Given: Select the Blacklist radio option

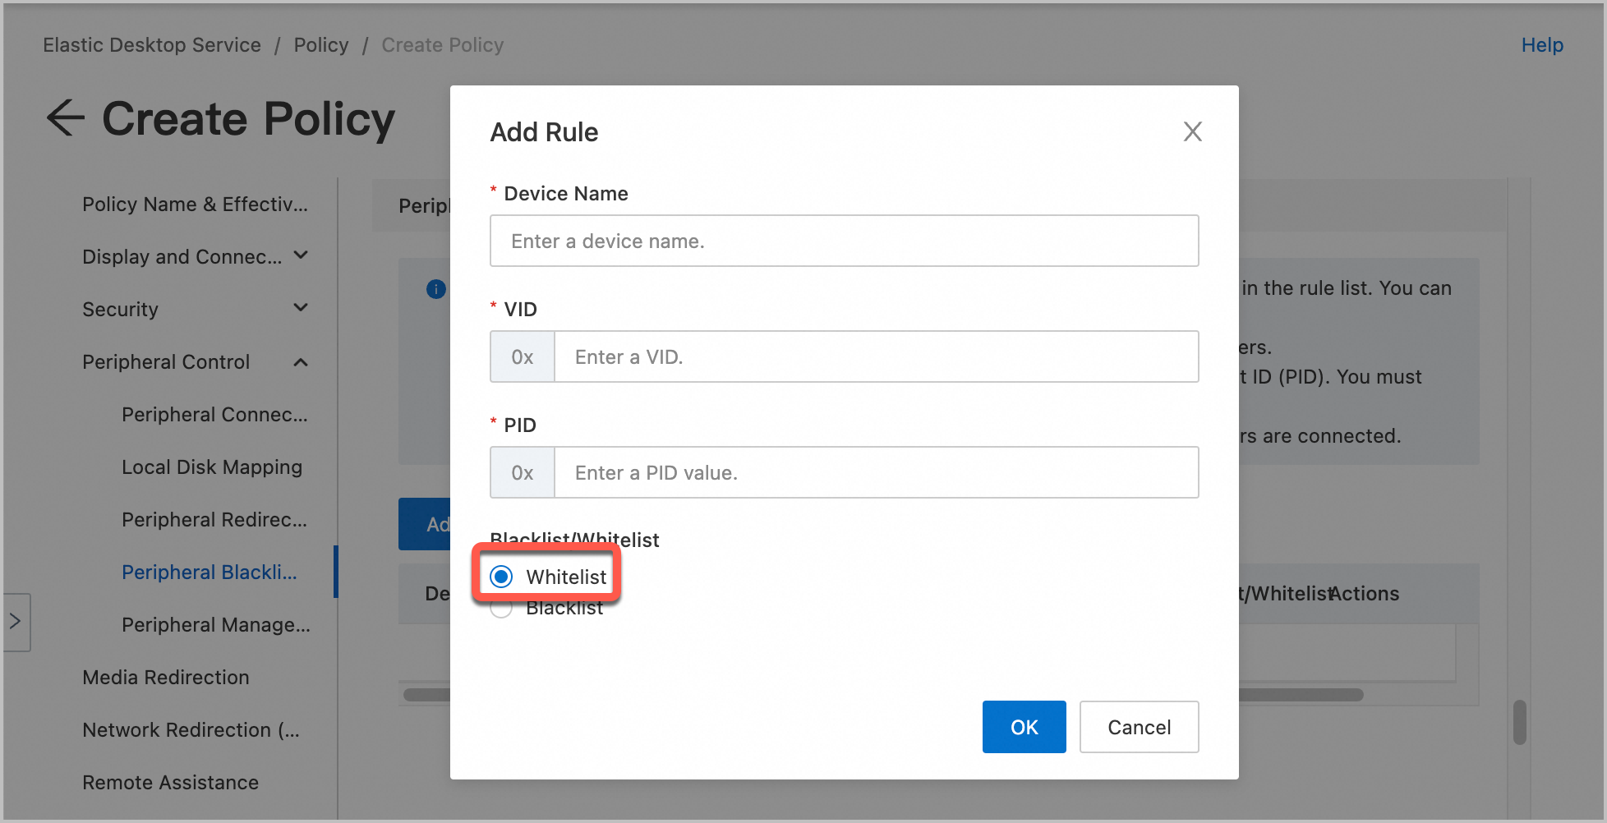Looking at the screenshot, I should pyautogui.click(x=502, y=609).
